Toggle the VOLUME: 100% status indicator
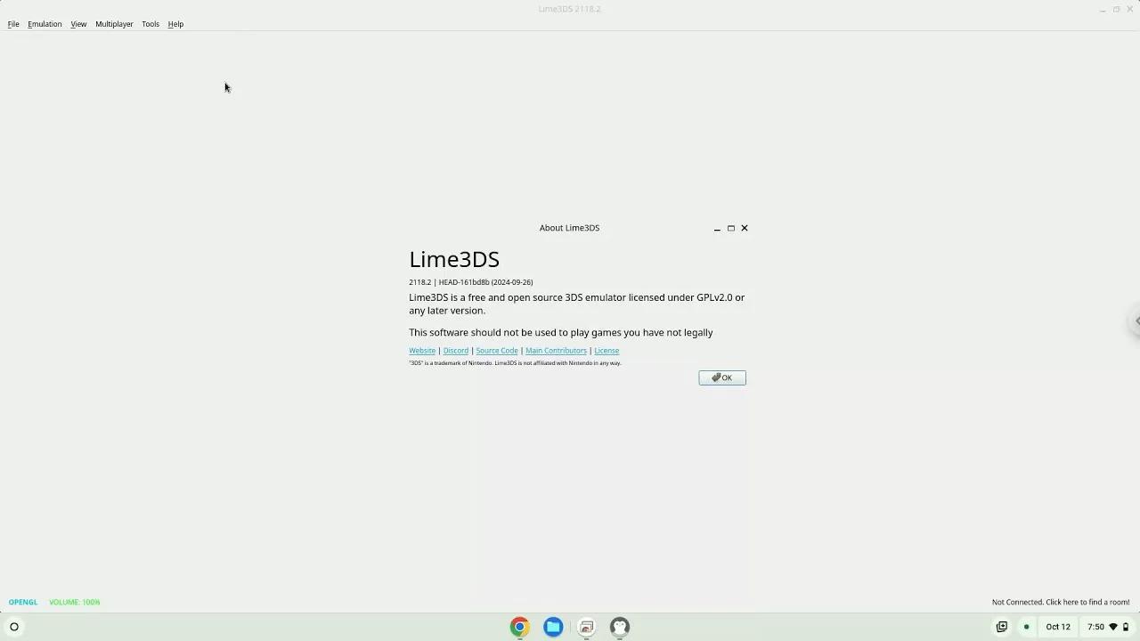 click(x=75, y=603)
